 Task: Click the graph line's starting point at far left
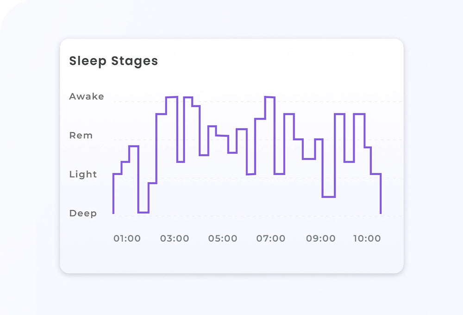[x=113, y=212]
